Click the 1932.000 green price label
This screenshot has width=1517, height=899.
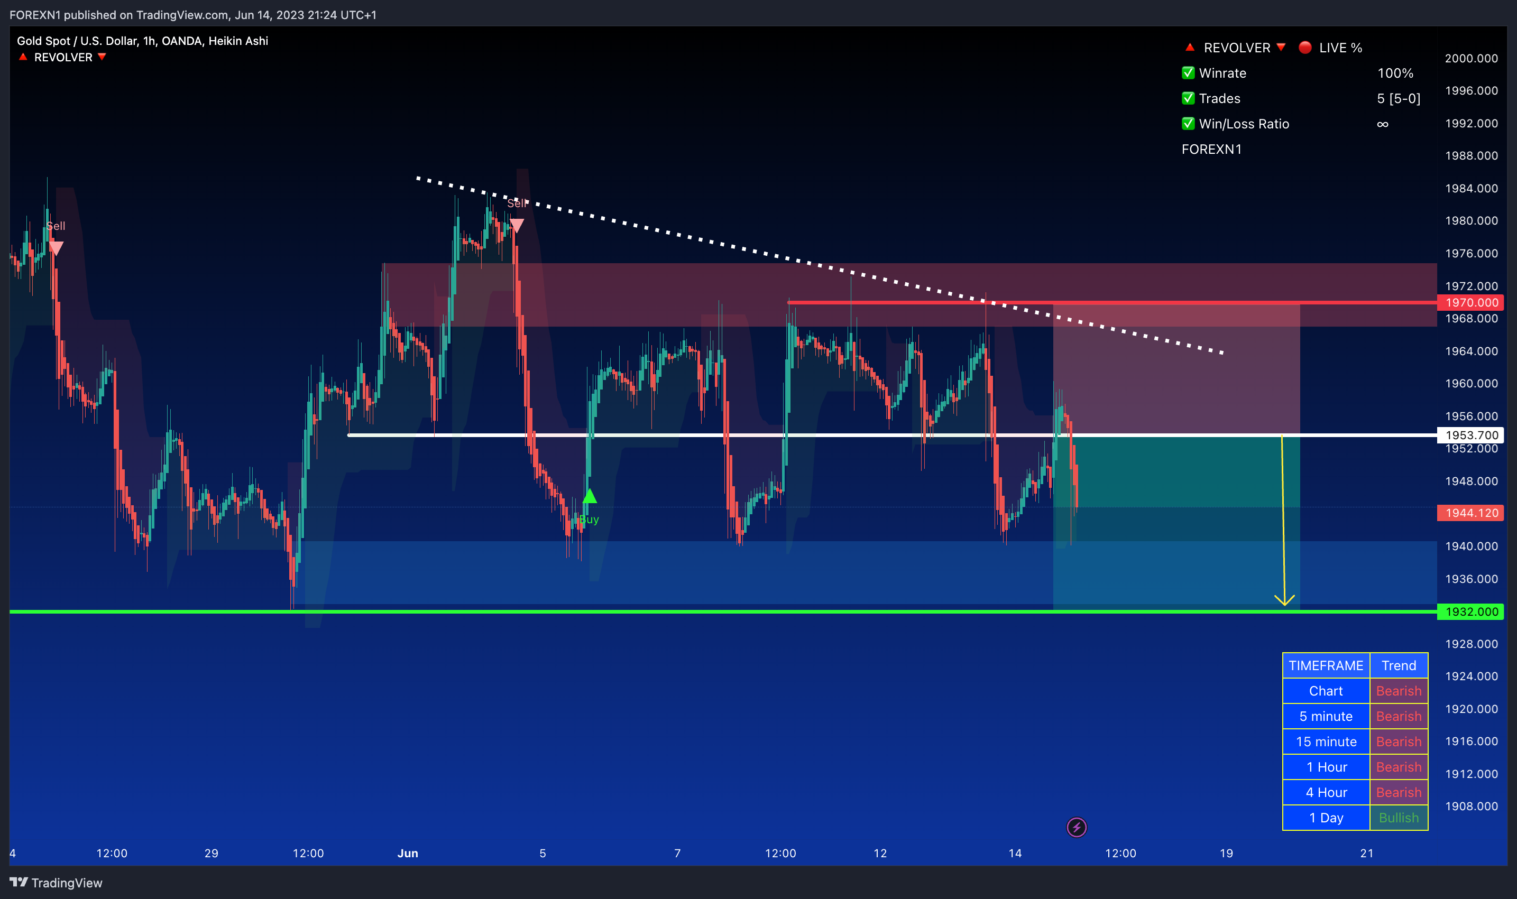(x=1471, y=611)
